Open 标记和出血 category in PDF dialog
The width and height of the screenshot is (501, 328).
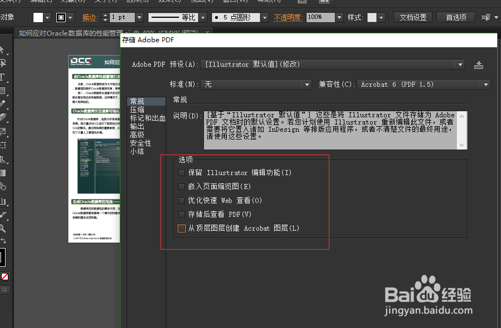coord(148,118)
